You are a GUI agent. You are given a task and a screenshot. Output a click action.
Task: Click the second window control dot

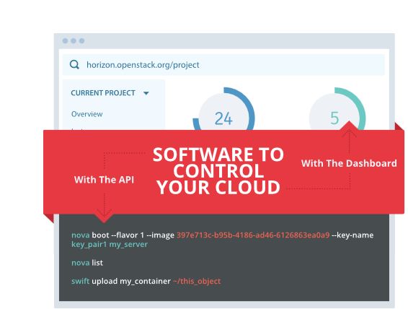point(74,40)
